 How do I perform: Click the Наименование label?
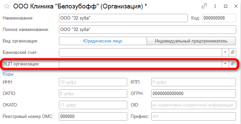click(x=18, y=18)
